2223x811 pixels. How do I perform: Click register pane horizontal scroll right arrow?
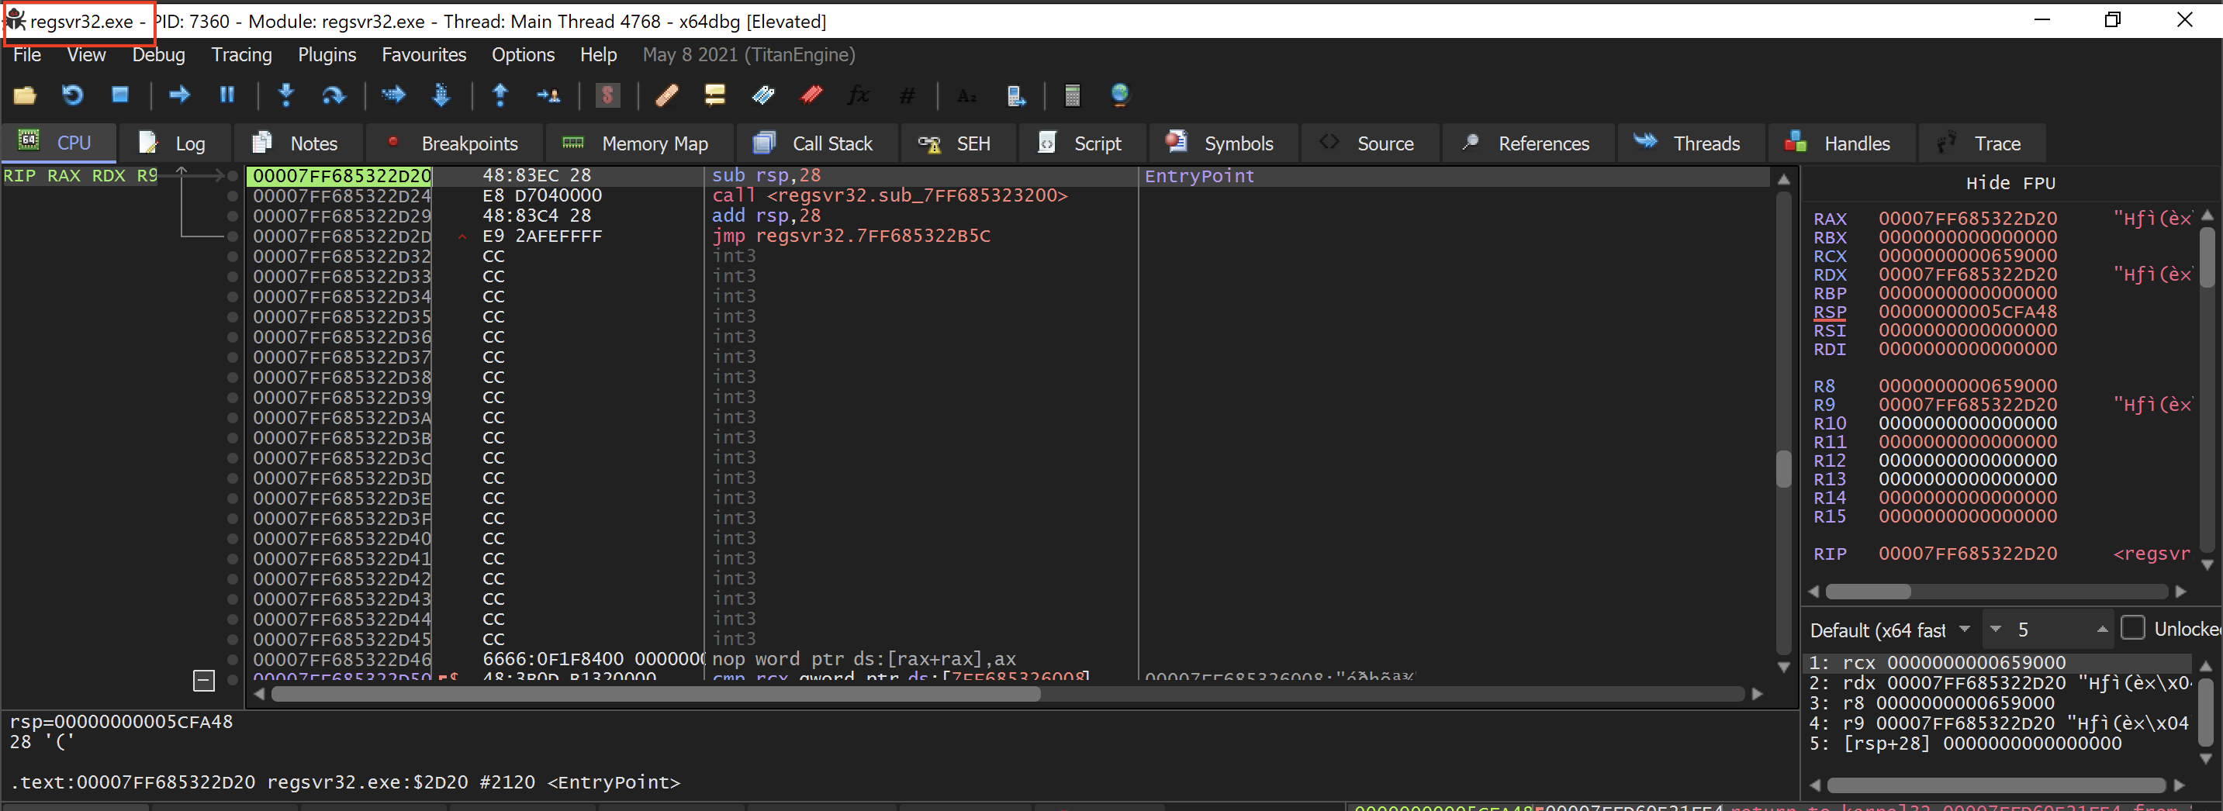click(2180, 592)
